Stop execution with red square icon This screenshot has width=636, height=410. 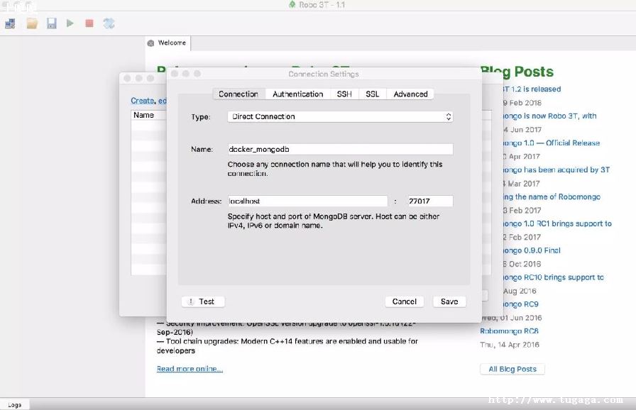(89, 23)
